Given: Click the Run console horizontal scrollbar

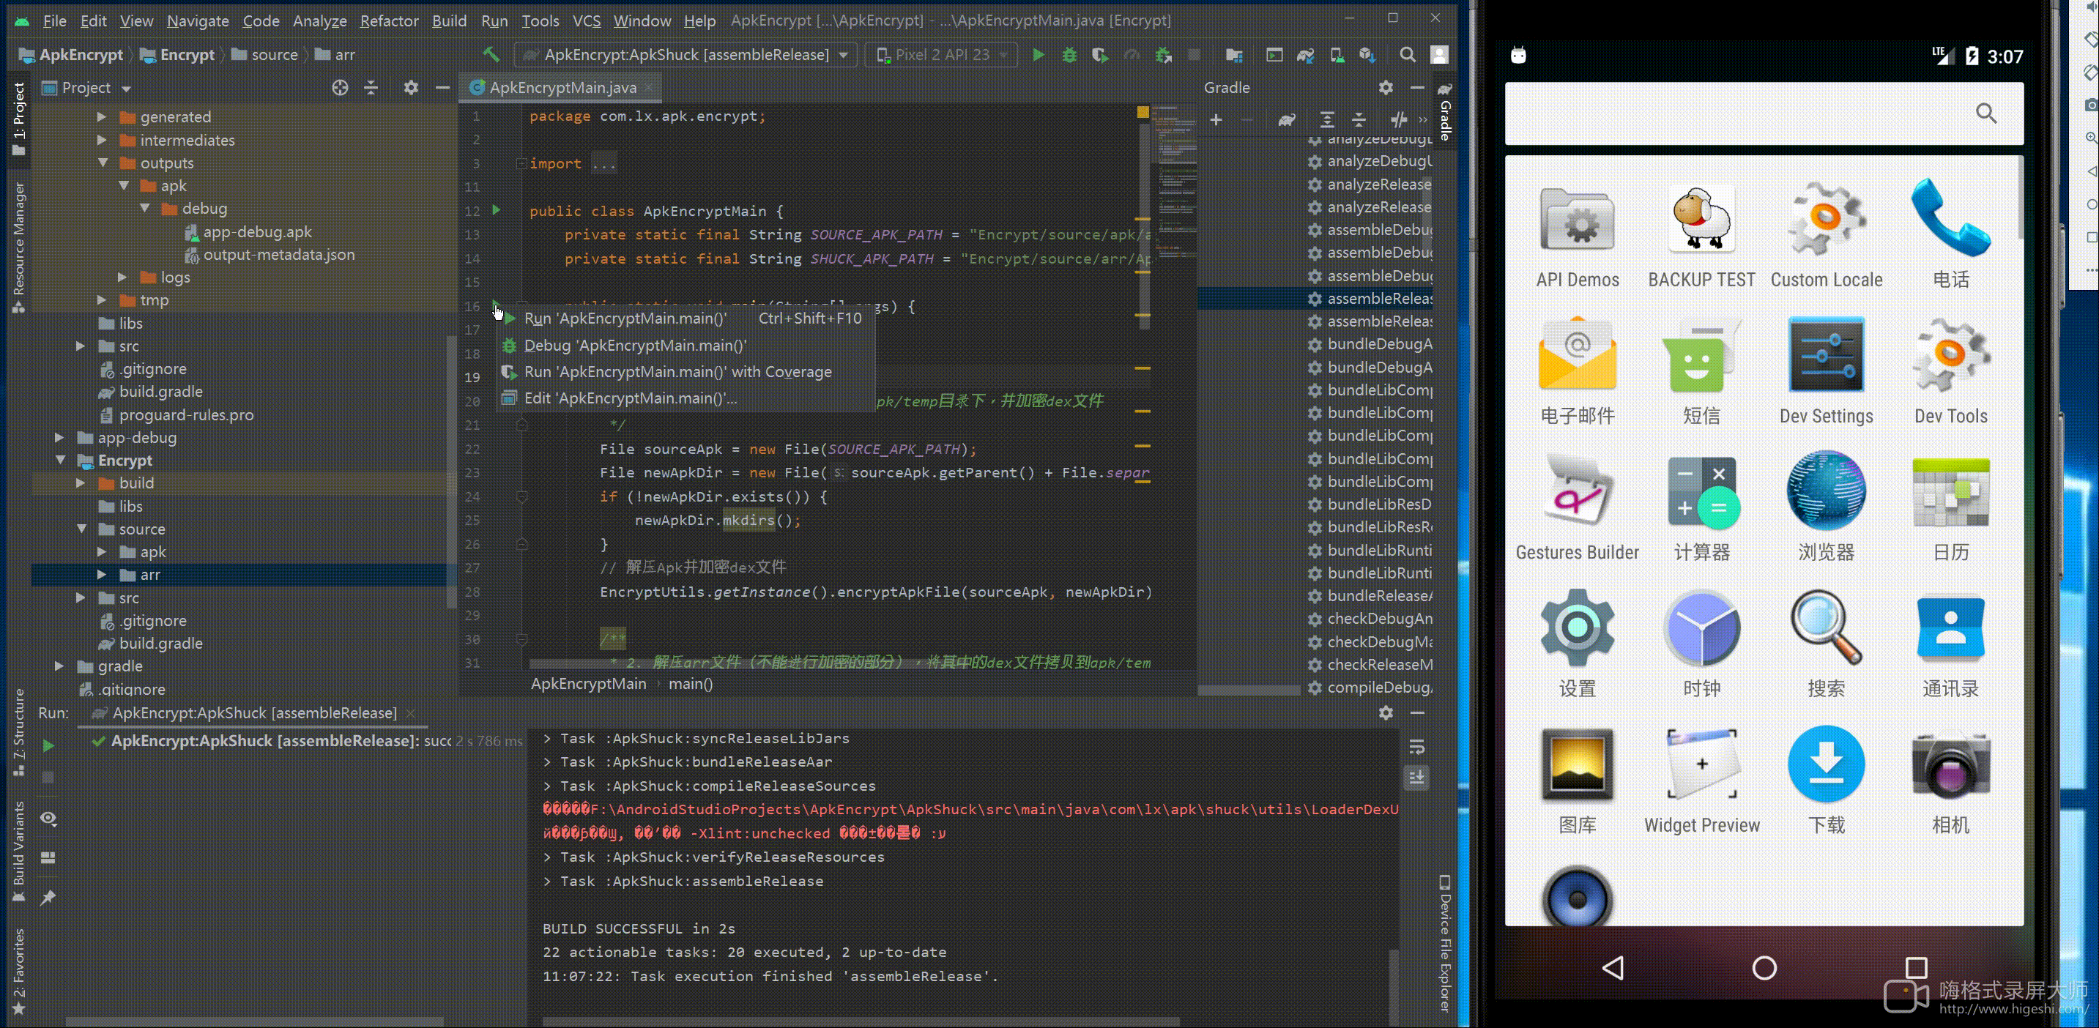Looking at the screenshot, I should pyautogui.click(x=861, y=1021).
